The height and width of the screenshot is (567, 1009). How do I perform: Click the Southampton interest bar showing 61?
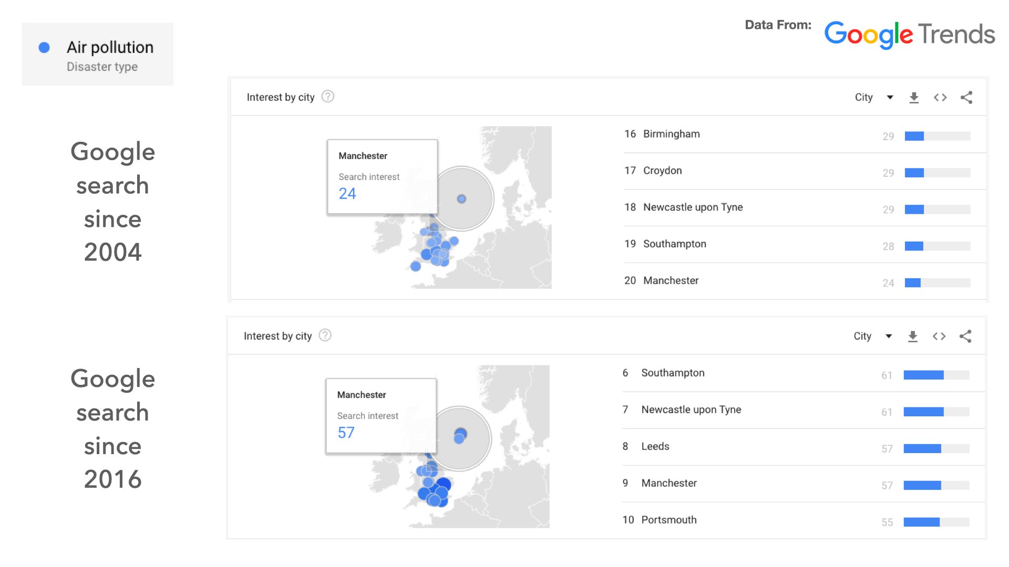tap(936, 375)
